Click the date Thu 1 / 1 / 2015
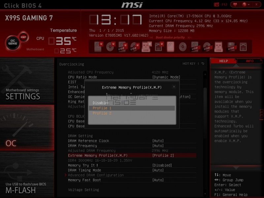264x198 pixels. click(x=106, y=30)
